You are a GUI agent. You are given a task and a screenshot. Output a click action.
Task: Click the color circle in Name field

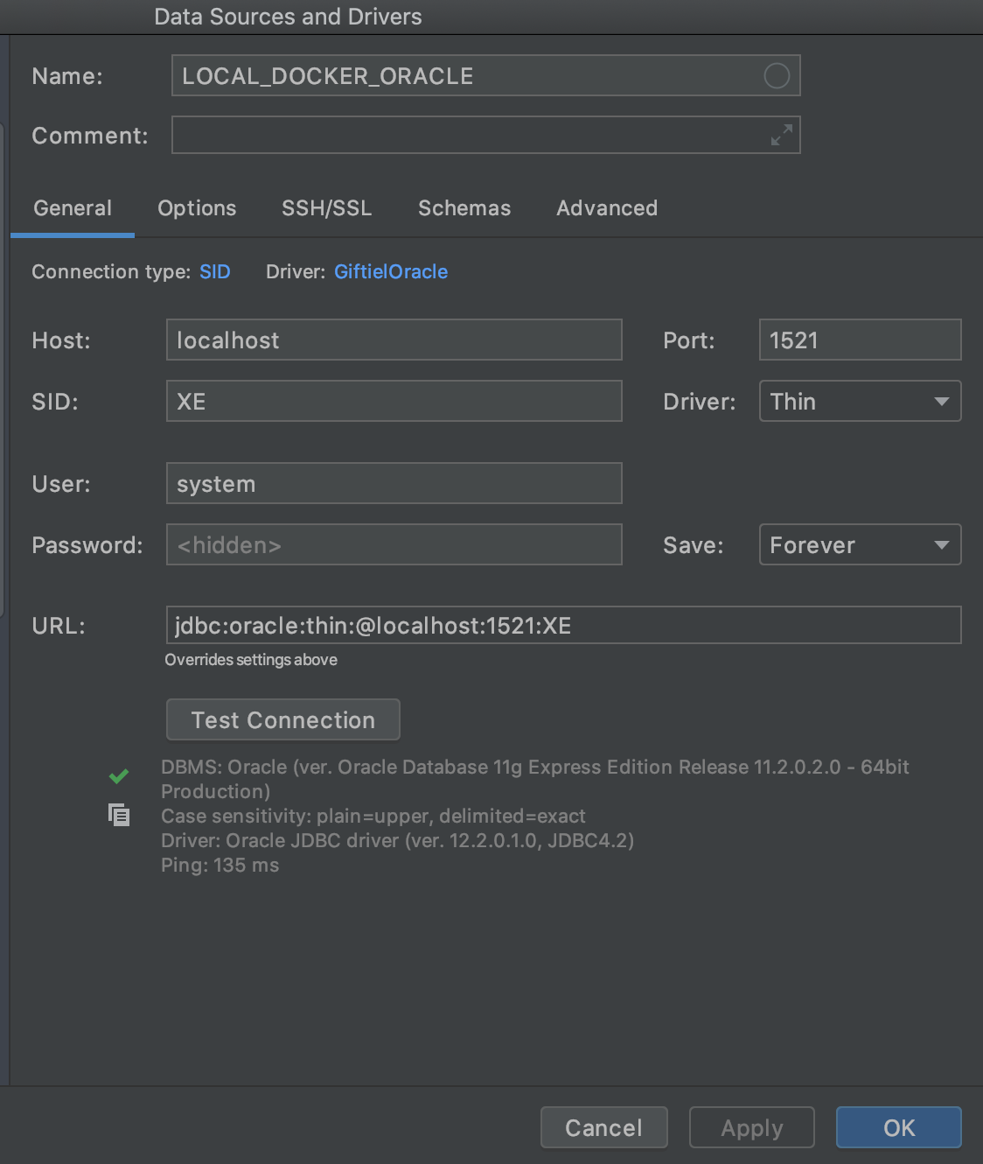777,76
